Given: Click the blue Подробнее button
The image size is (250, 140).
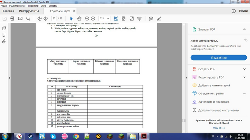Looking at the screenshot, I should click(219, 58).
